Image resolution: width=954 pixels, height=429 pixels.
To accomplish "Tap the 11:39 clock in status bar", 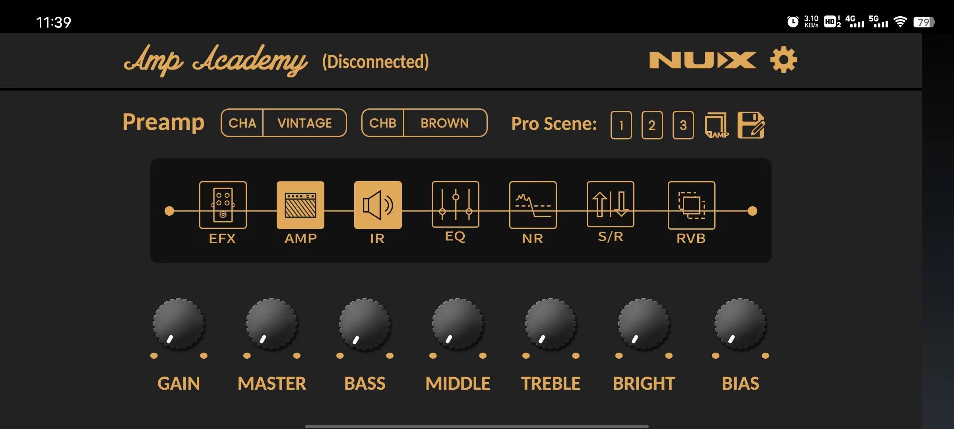I will pos(54,22).
